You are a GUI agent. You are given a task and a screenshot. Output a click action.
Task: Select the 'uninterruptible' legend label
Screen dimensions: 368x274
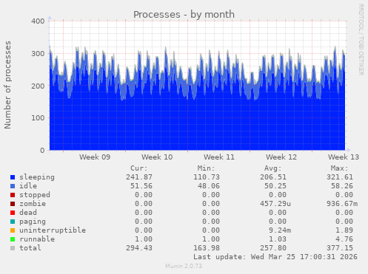click(x=53, y=230)
